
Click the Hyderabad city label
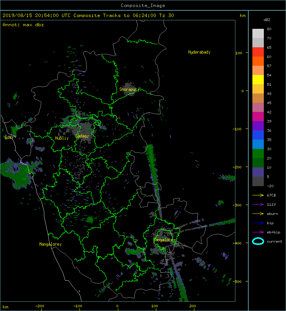[199, 52]
